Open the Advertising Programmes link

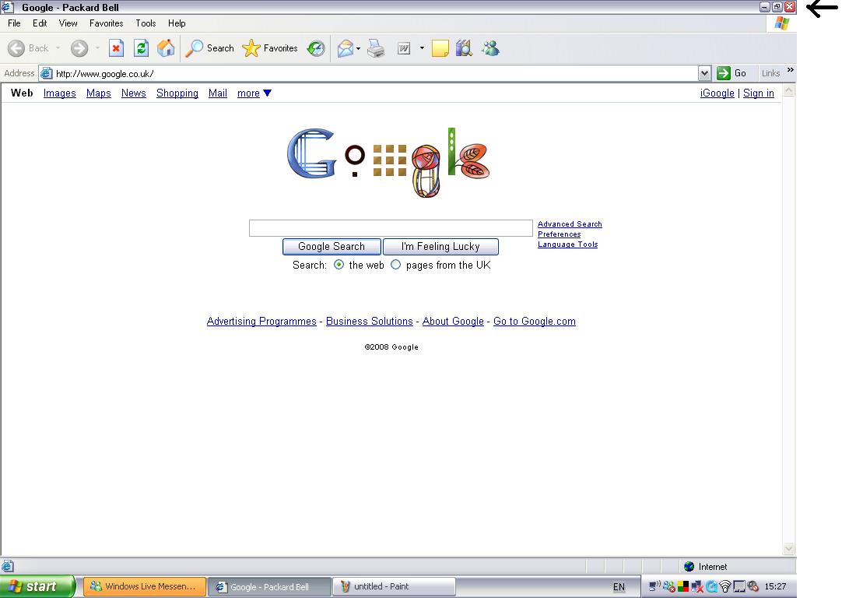261,321
